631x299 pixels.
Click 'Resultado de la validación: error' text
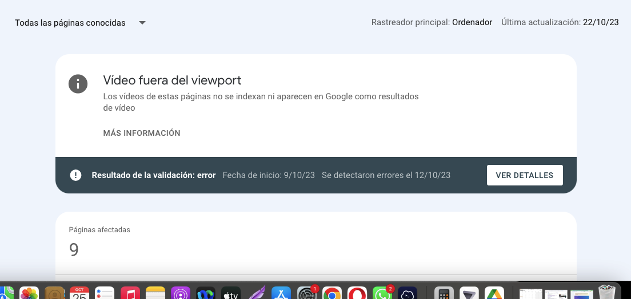click(154, 175)
